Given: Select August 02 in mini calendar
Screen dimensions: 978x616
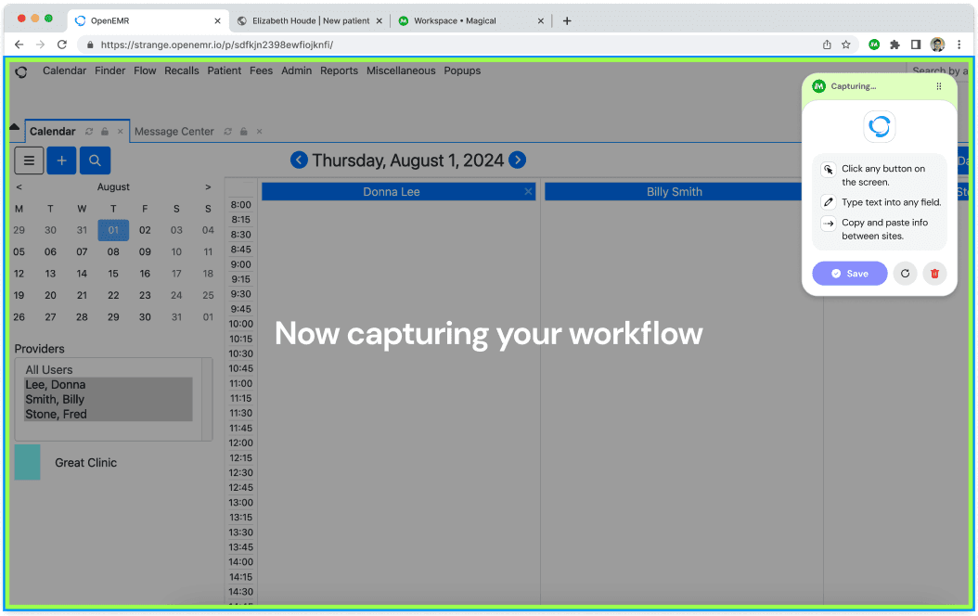Looking at the screenshot, I should (x=145, y=230).
